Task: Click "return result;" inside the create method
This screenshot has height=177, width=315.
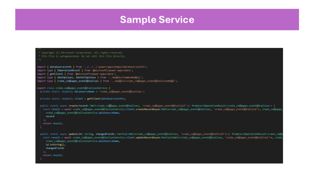Action: pyautogui.click(x=53, y=124)
